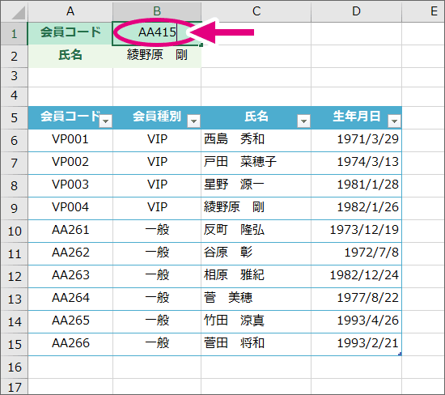Viewport: 445px width, 395px height.
Task: Open the 会員種別 column filter dropdown
Action: 194,121
